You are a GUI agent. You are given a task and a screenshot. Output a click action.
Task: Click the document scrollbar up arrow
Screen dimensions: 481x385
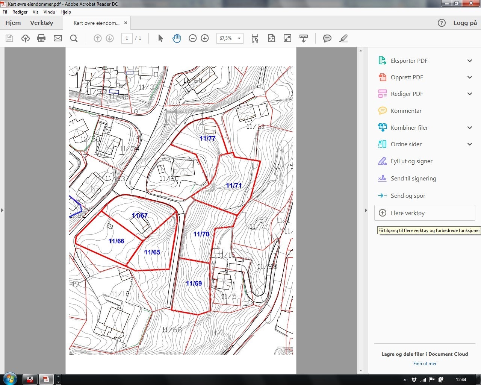tap(361, 51)
